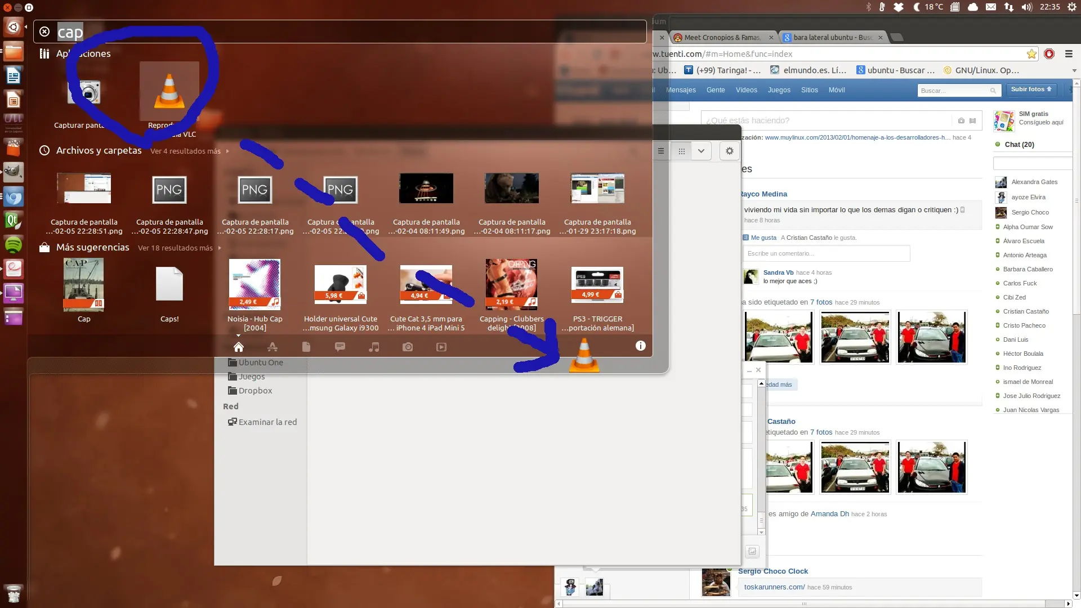Click the info icon in Dash
1081x608 pixels.
[x=641, y=346]
